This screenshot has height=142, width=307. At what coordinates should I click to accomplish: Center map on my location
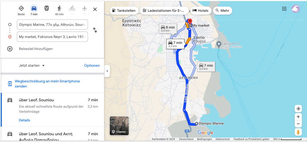click(x=298, y=108)
